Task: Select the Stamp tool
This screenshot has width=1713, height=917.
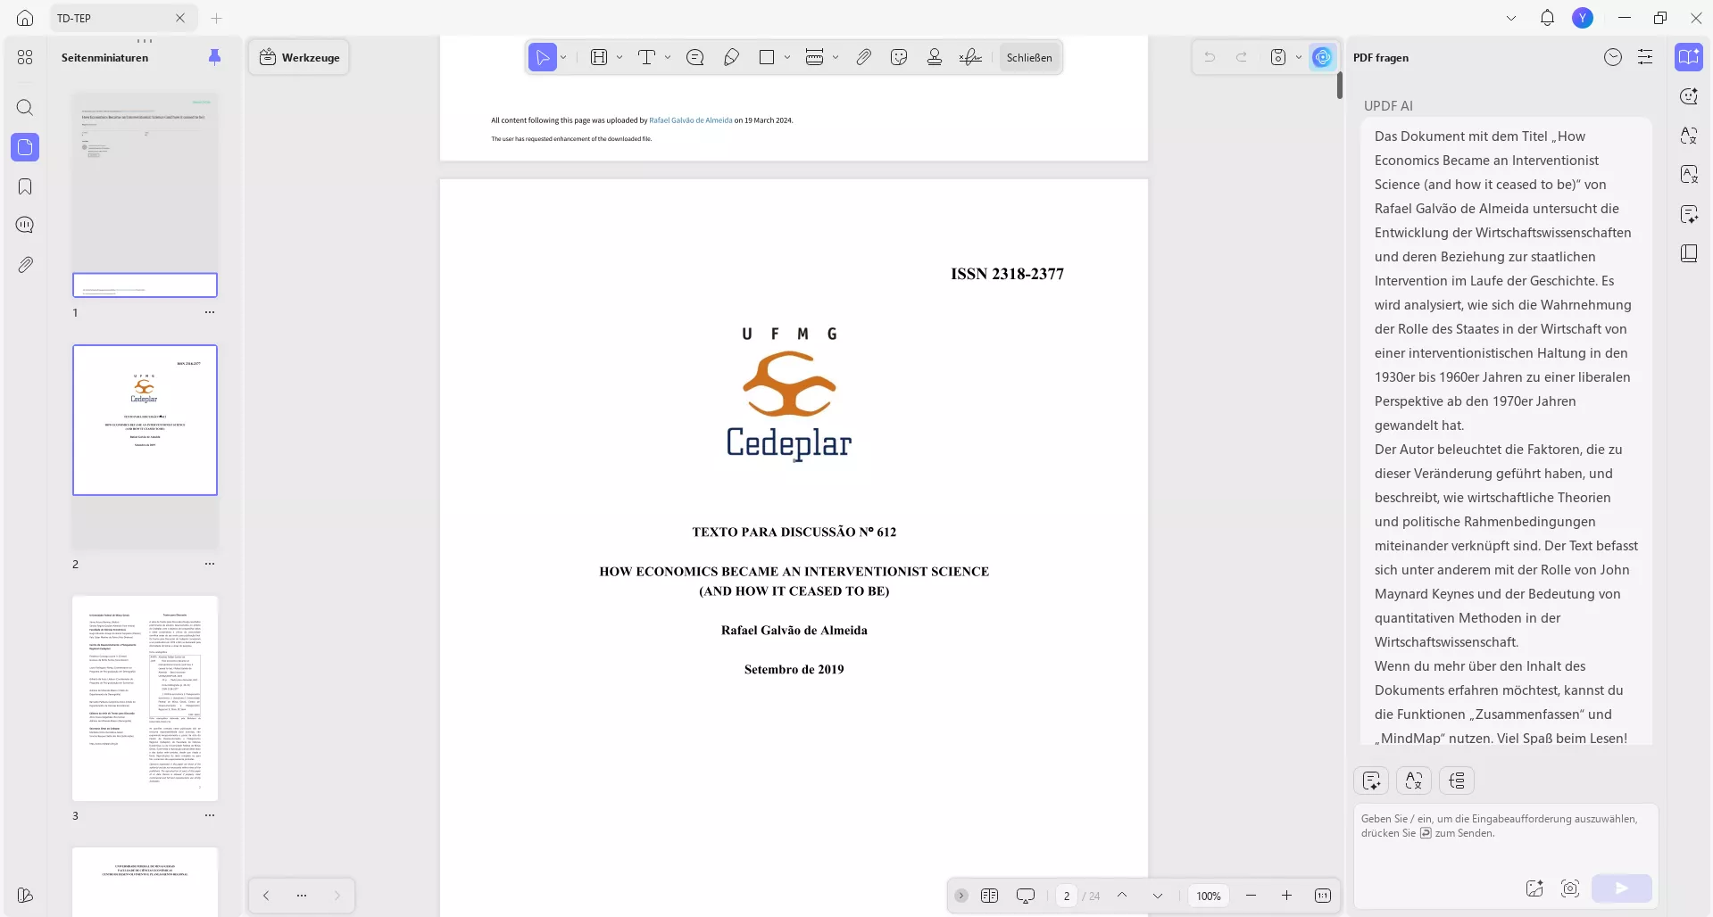Action: (934, 56)
